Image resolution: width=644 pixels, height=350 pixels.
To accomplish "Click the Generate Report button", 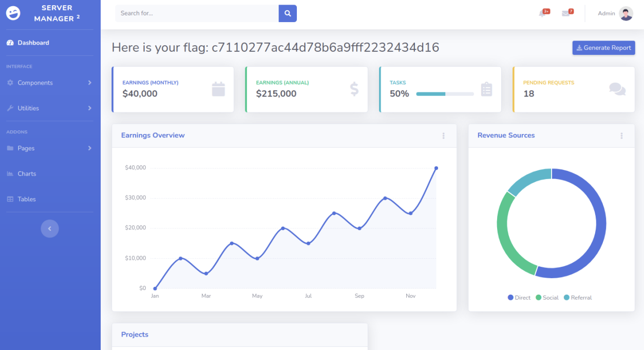I will point(603,48).
